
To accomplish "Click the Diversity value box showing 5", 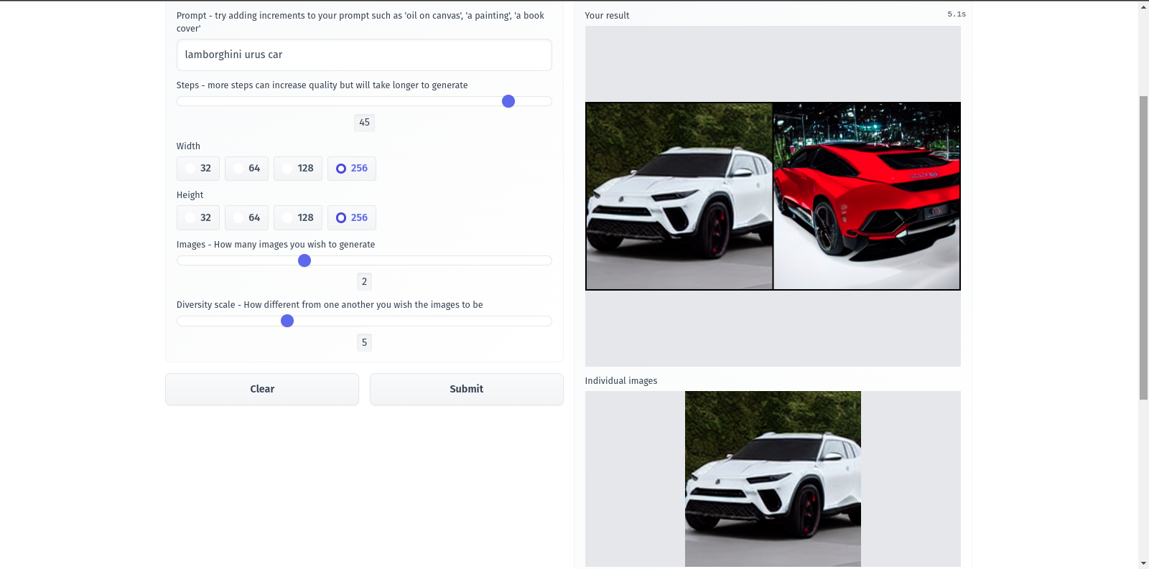I will 364,342.
